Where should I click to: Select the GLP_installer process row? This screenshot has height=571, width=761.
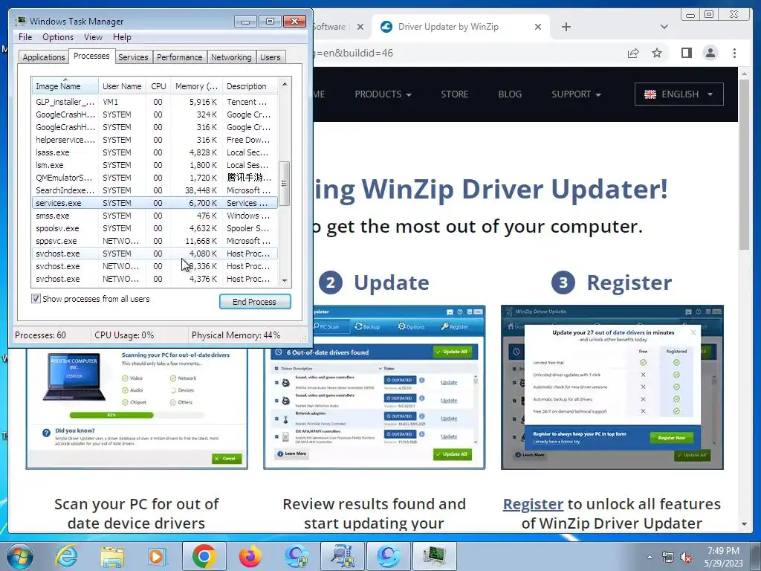tap(155, 102)
